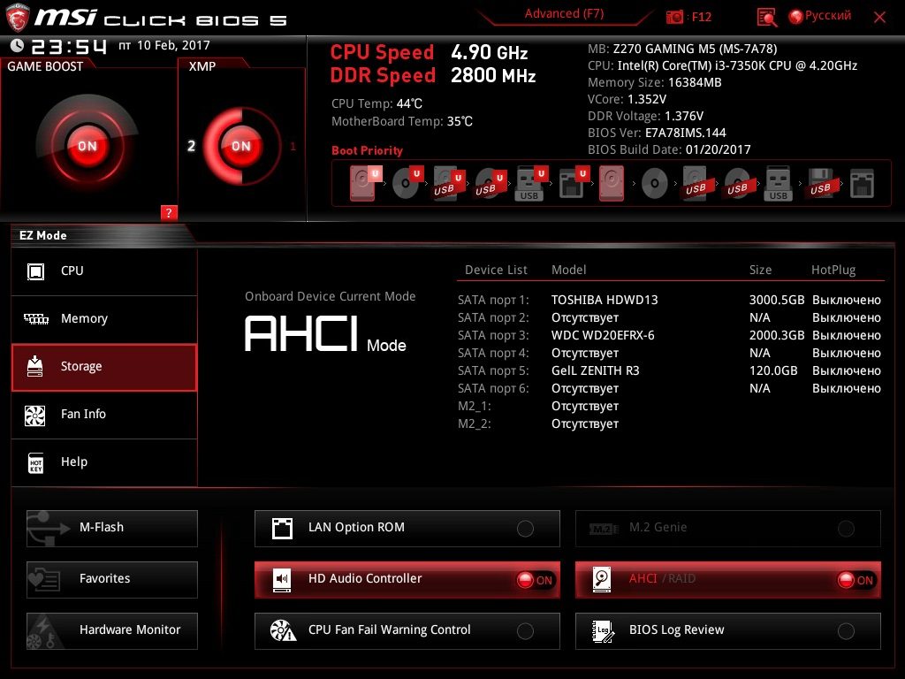Image resolution: width=905 pixels, height=679 pixels.
Task: Close the BIOS with the red X
Action: 879,17
